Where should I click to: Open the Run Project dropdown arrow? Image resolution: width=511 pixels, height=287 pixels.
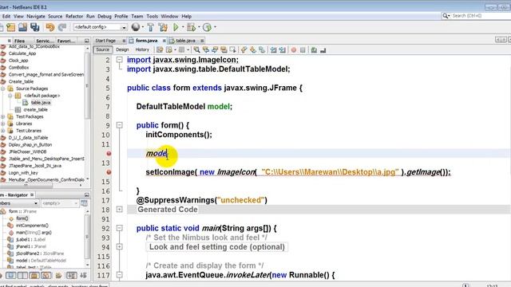(x=183, y=27)
